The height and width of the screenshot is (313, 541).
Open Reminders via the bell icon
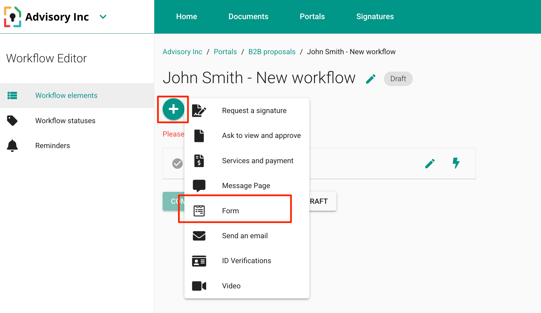12,145
